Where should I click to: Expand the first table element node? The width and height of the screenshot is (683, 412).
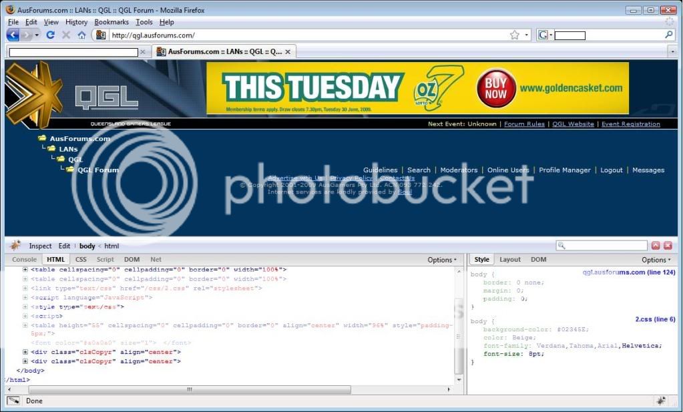[25, 270]
